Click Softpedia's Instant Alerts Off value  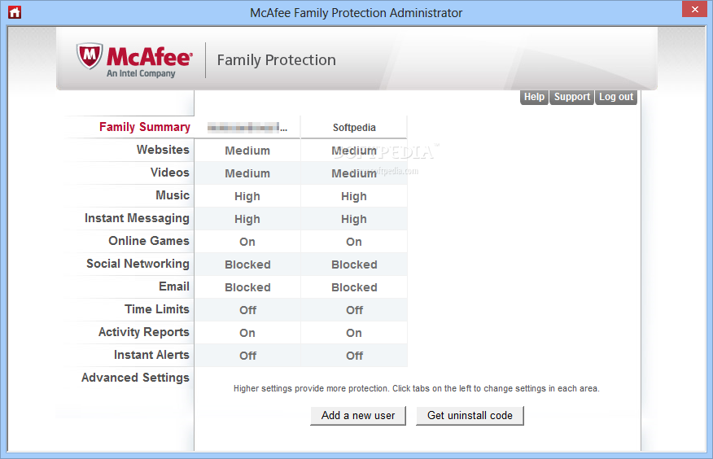pyautogui.click(x=354, y=356)
